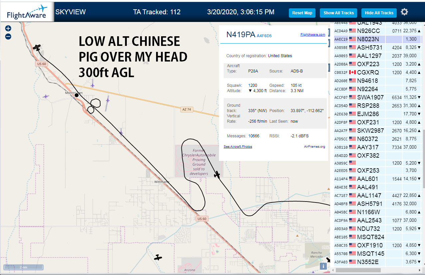425x275 pixels.
Task: Select N926CC row in aircraft list
Action: (378, 31)
